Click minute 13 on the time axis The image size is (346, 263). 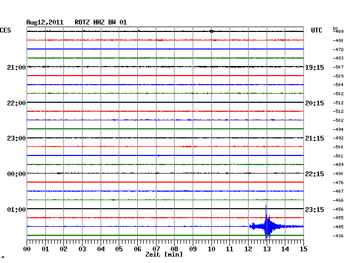267,249
